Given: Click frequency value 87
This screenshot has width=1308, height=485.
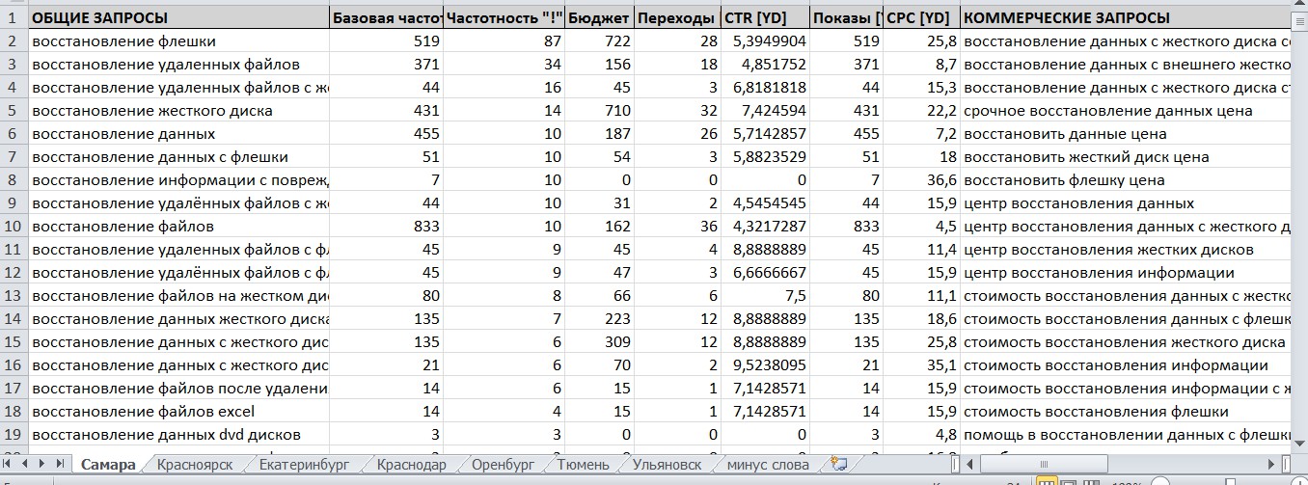Looking at the screenshot, I should [x=504, y=40].
